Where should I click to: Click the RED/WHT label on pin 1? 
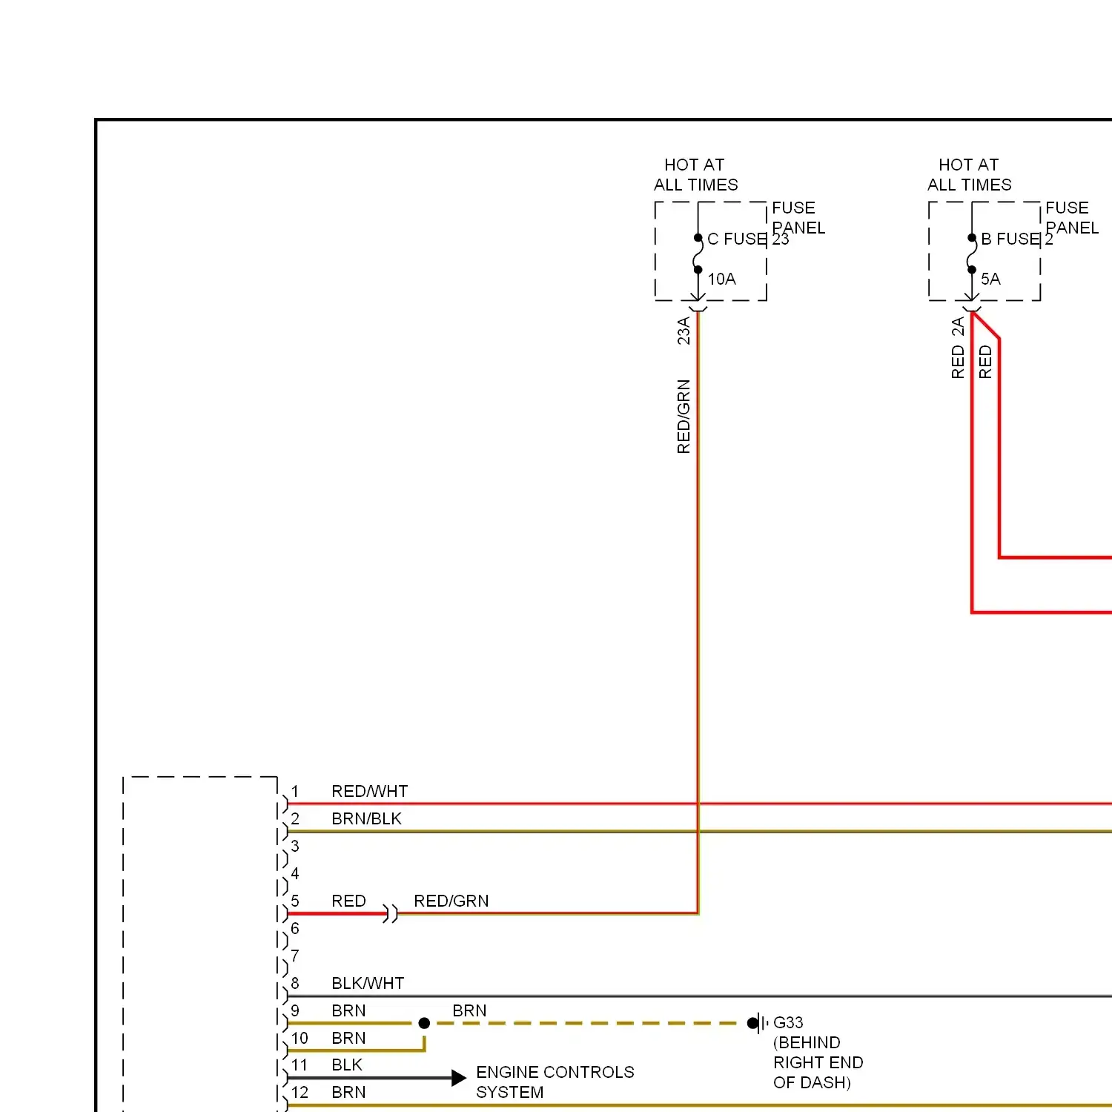point(369,791)
